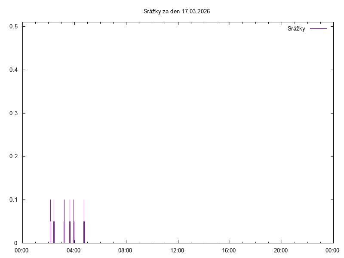Click the 04:00 x-axis time label
344x258 pixels.
pyautogui.click(x=74, y=250)
